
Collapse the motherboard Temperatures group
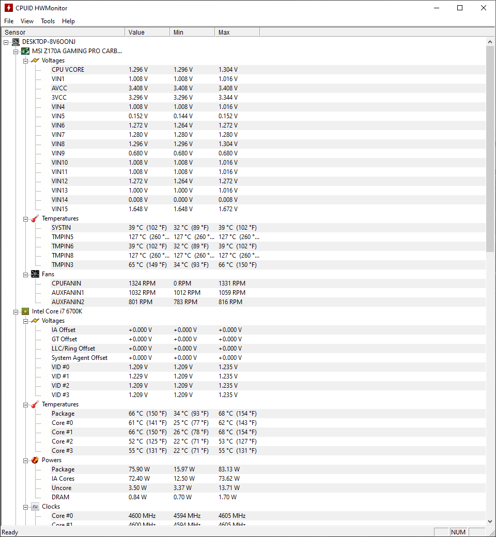point(25,219)
